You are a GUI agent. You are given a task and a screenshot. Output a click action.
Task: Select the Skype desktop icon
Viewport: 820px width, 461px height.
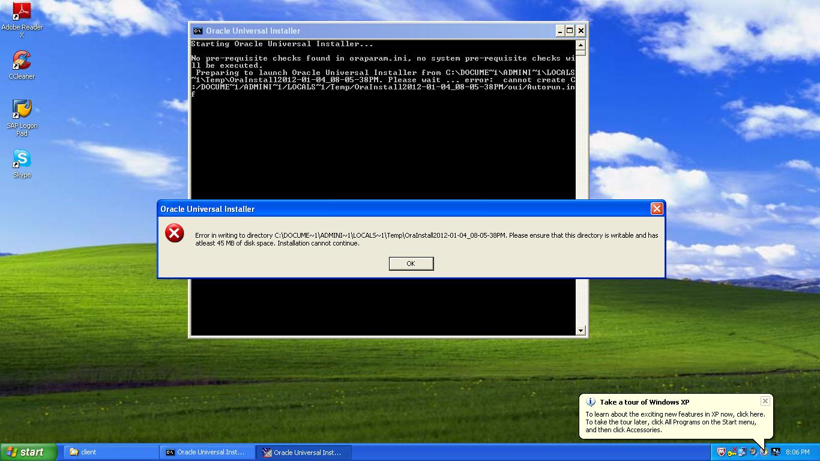tap(22, 164)
